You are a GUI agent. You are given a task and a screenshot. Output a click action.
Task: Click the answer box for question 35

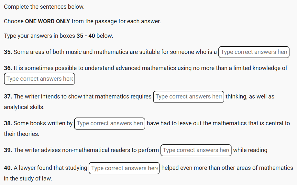pos(254,52)
